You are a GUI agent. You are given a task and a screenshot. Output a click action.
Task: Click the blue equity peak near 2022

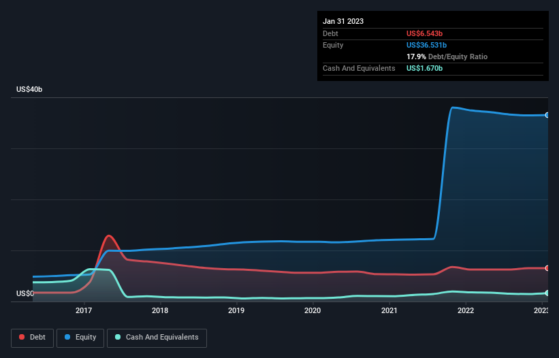453,108
